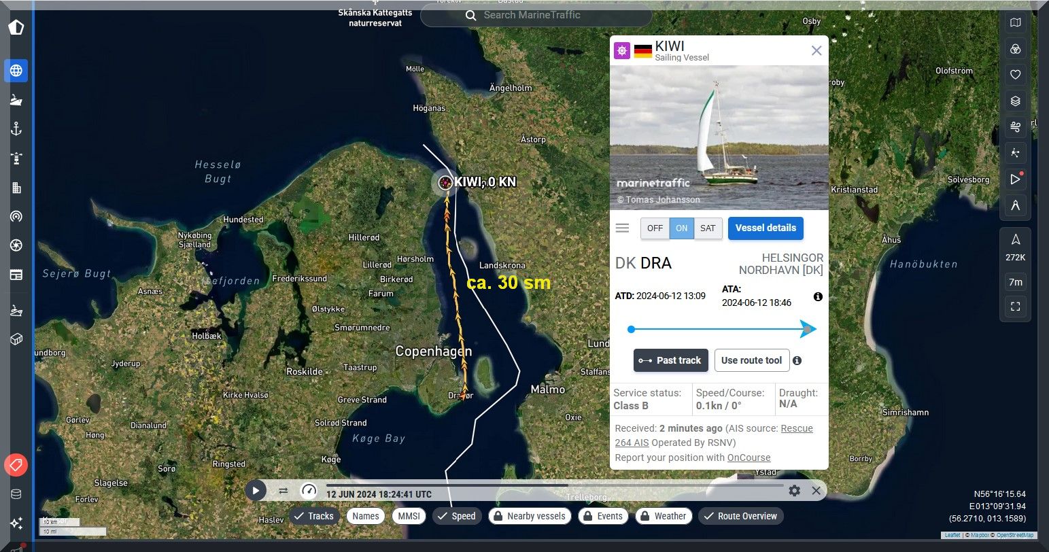The height and width of the screenshot is (552, 1049).
Task: Open the hamburger menu in vessel panel
Action: [x=622, y=228]
